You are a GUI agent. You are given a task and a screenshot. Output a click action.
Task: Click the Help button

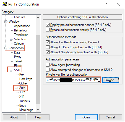pyautogui.click(x=38, y=117)
